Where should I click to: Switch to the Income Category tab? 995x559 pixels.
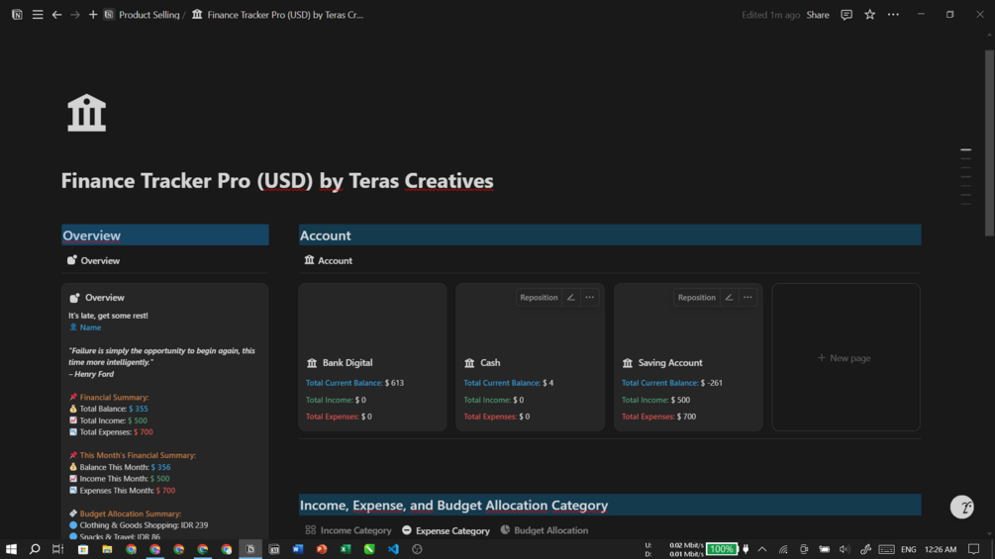pyautogui.click(x=348, y=530)
